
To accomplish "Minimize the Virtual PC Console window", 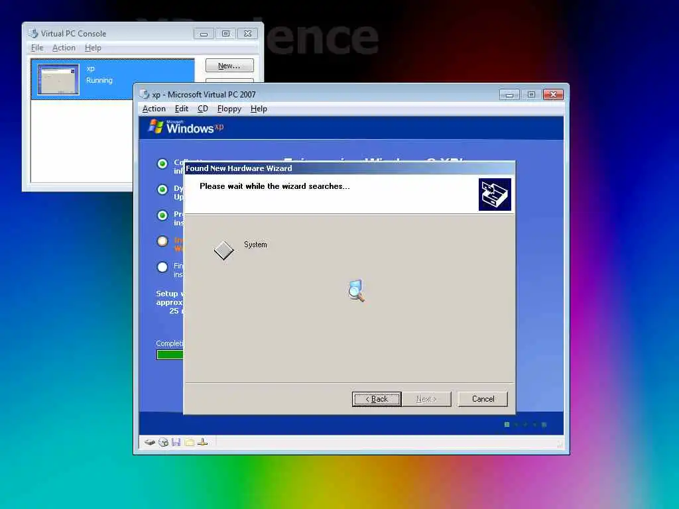I will [204, 33].
